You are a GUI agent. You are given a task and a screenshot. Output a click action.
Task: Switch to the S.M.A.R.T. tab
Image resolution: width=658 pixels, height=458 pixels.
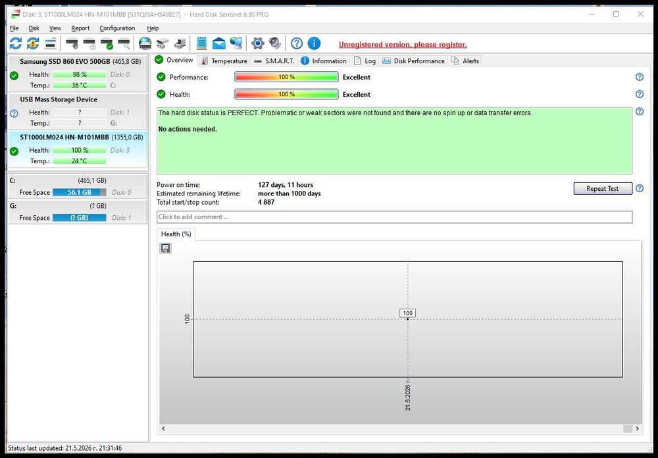pos(274,61)
